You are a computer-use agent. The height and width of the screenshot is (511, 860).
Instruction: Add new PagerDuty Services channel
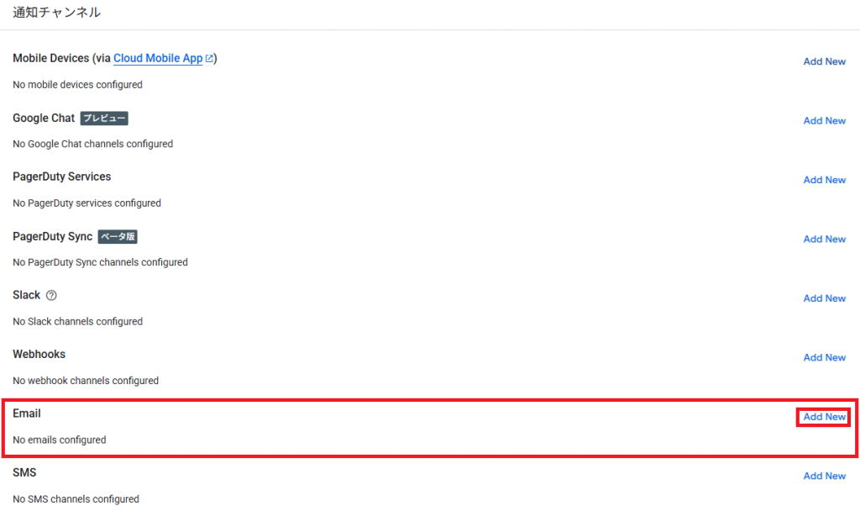824,180
